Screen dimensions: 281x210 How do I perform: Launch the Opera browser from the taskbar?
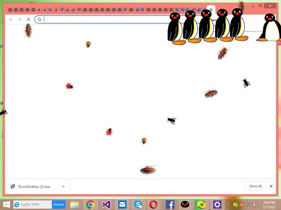153,205
